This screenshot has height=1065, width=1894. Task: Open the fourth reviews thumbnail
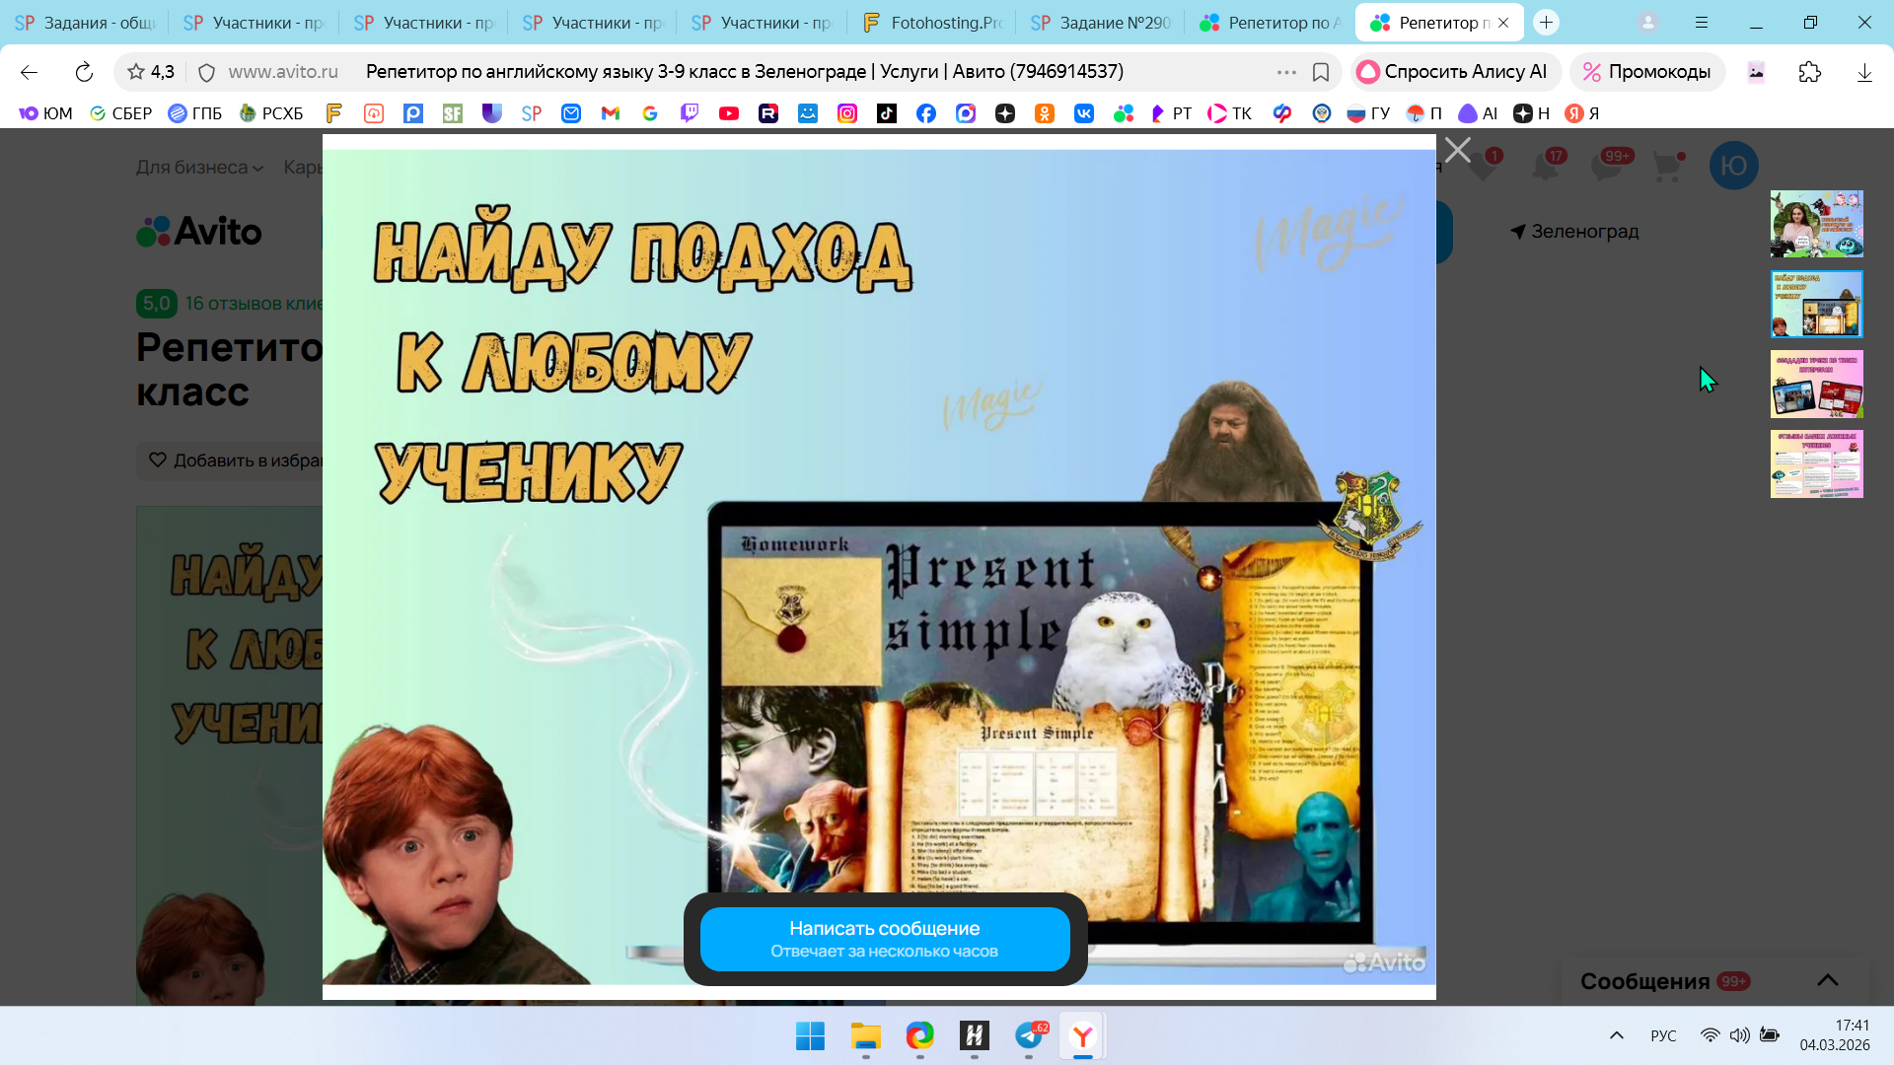(x=1816, y=463)
